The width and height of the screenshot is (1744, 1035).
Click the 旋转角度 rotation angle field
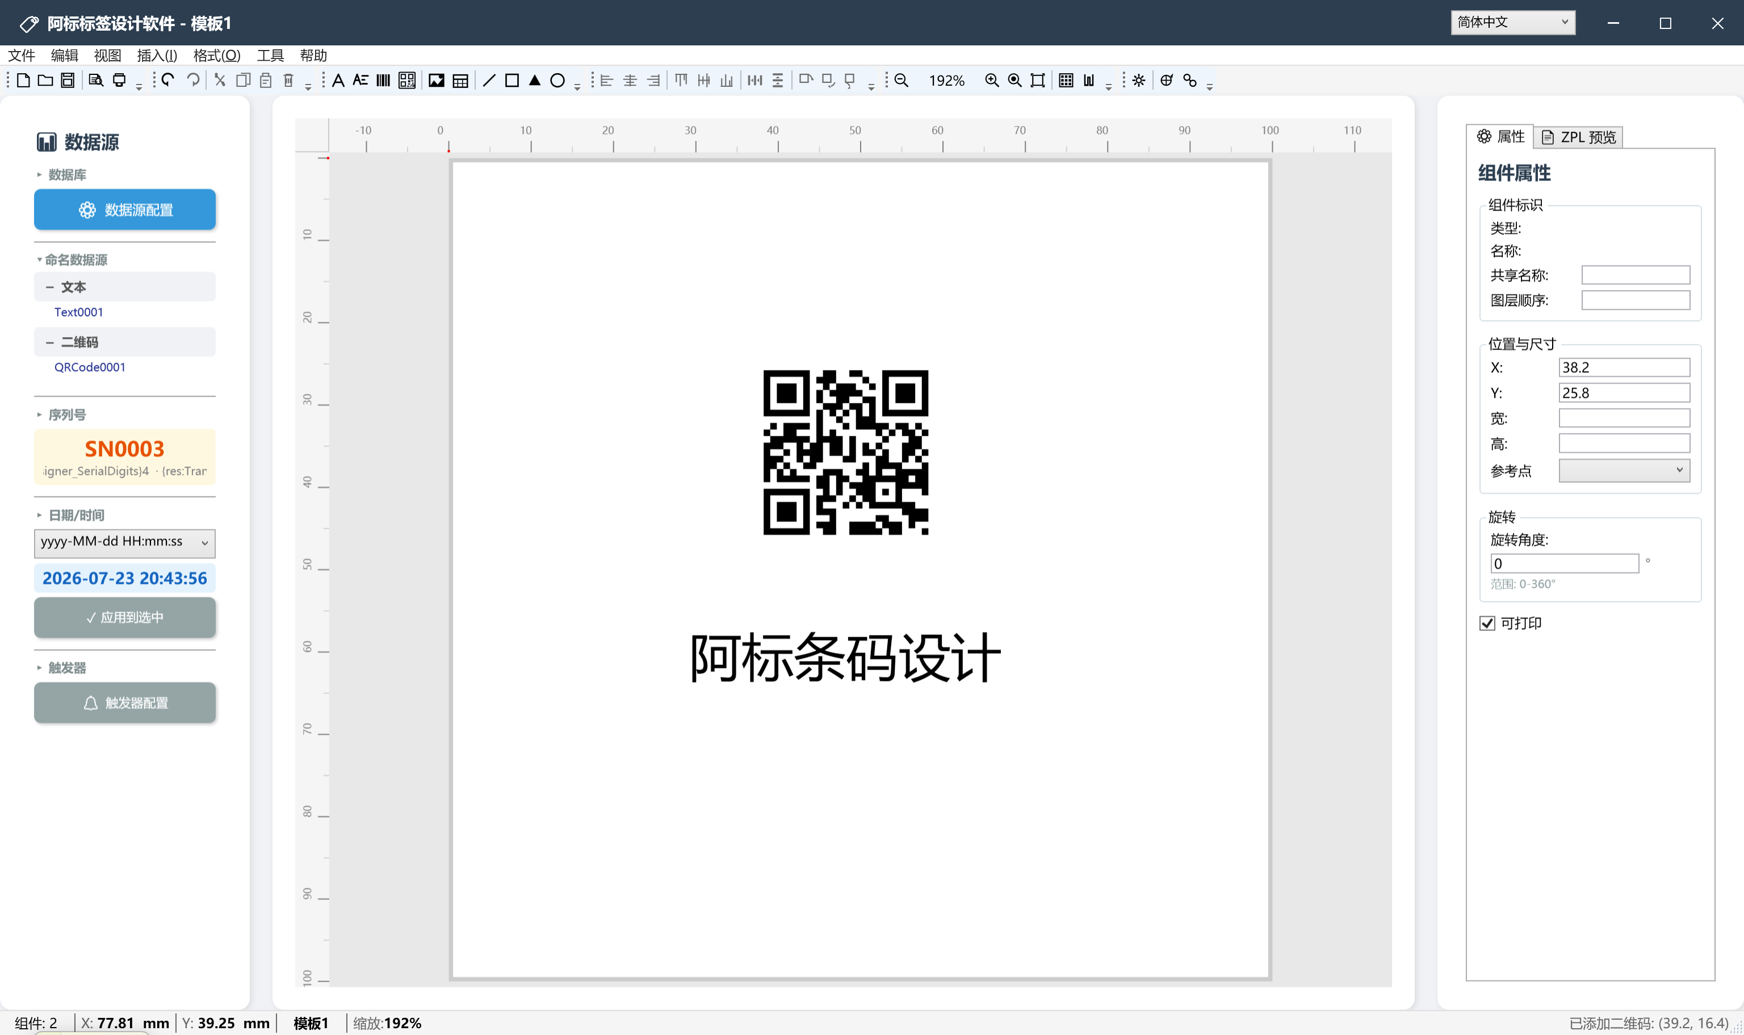click(x=1565, y=563)
